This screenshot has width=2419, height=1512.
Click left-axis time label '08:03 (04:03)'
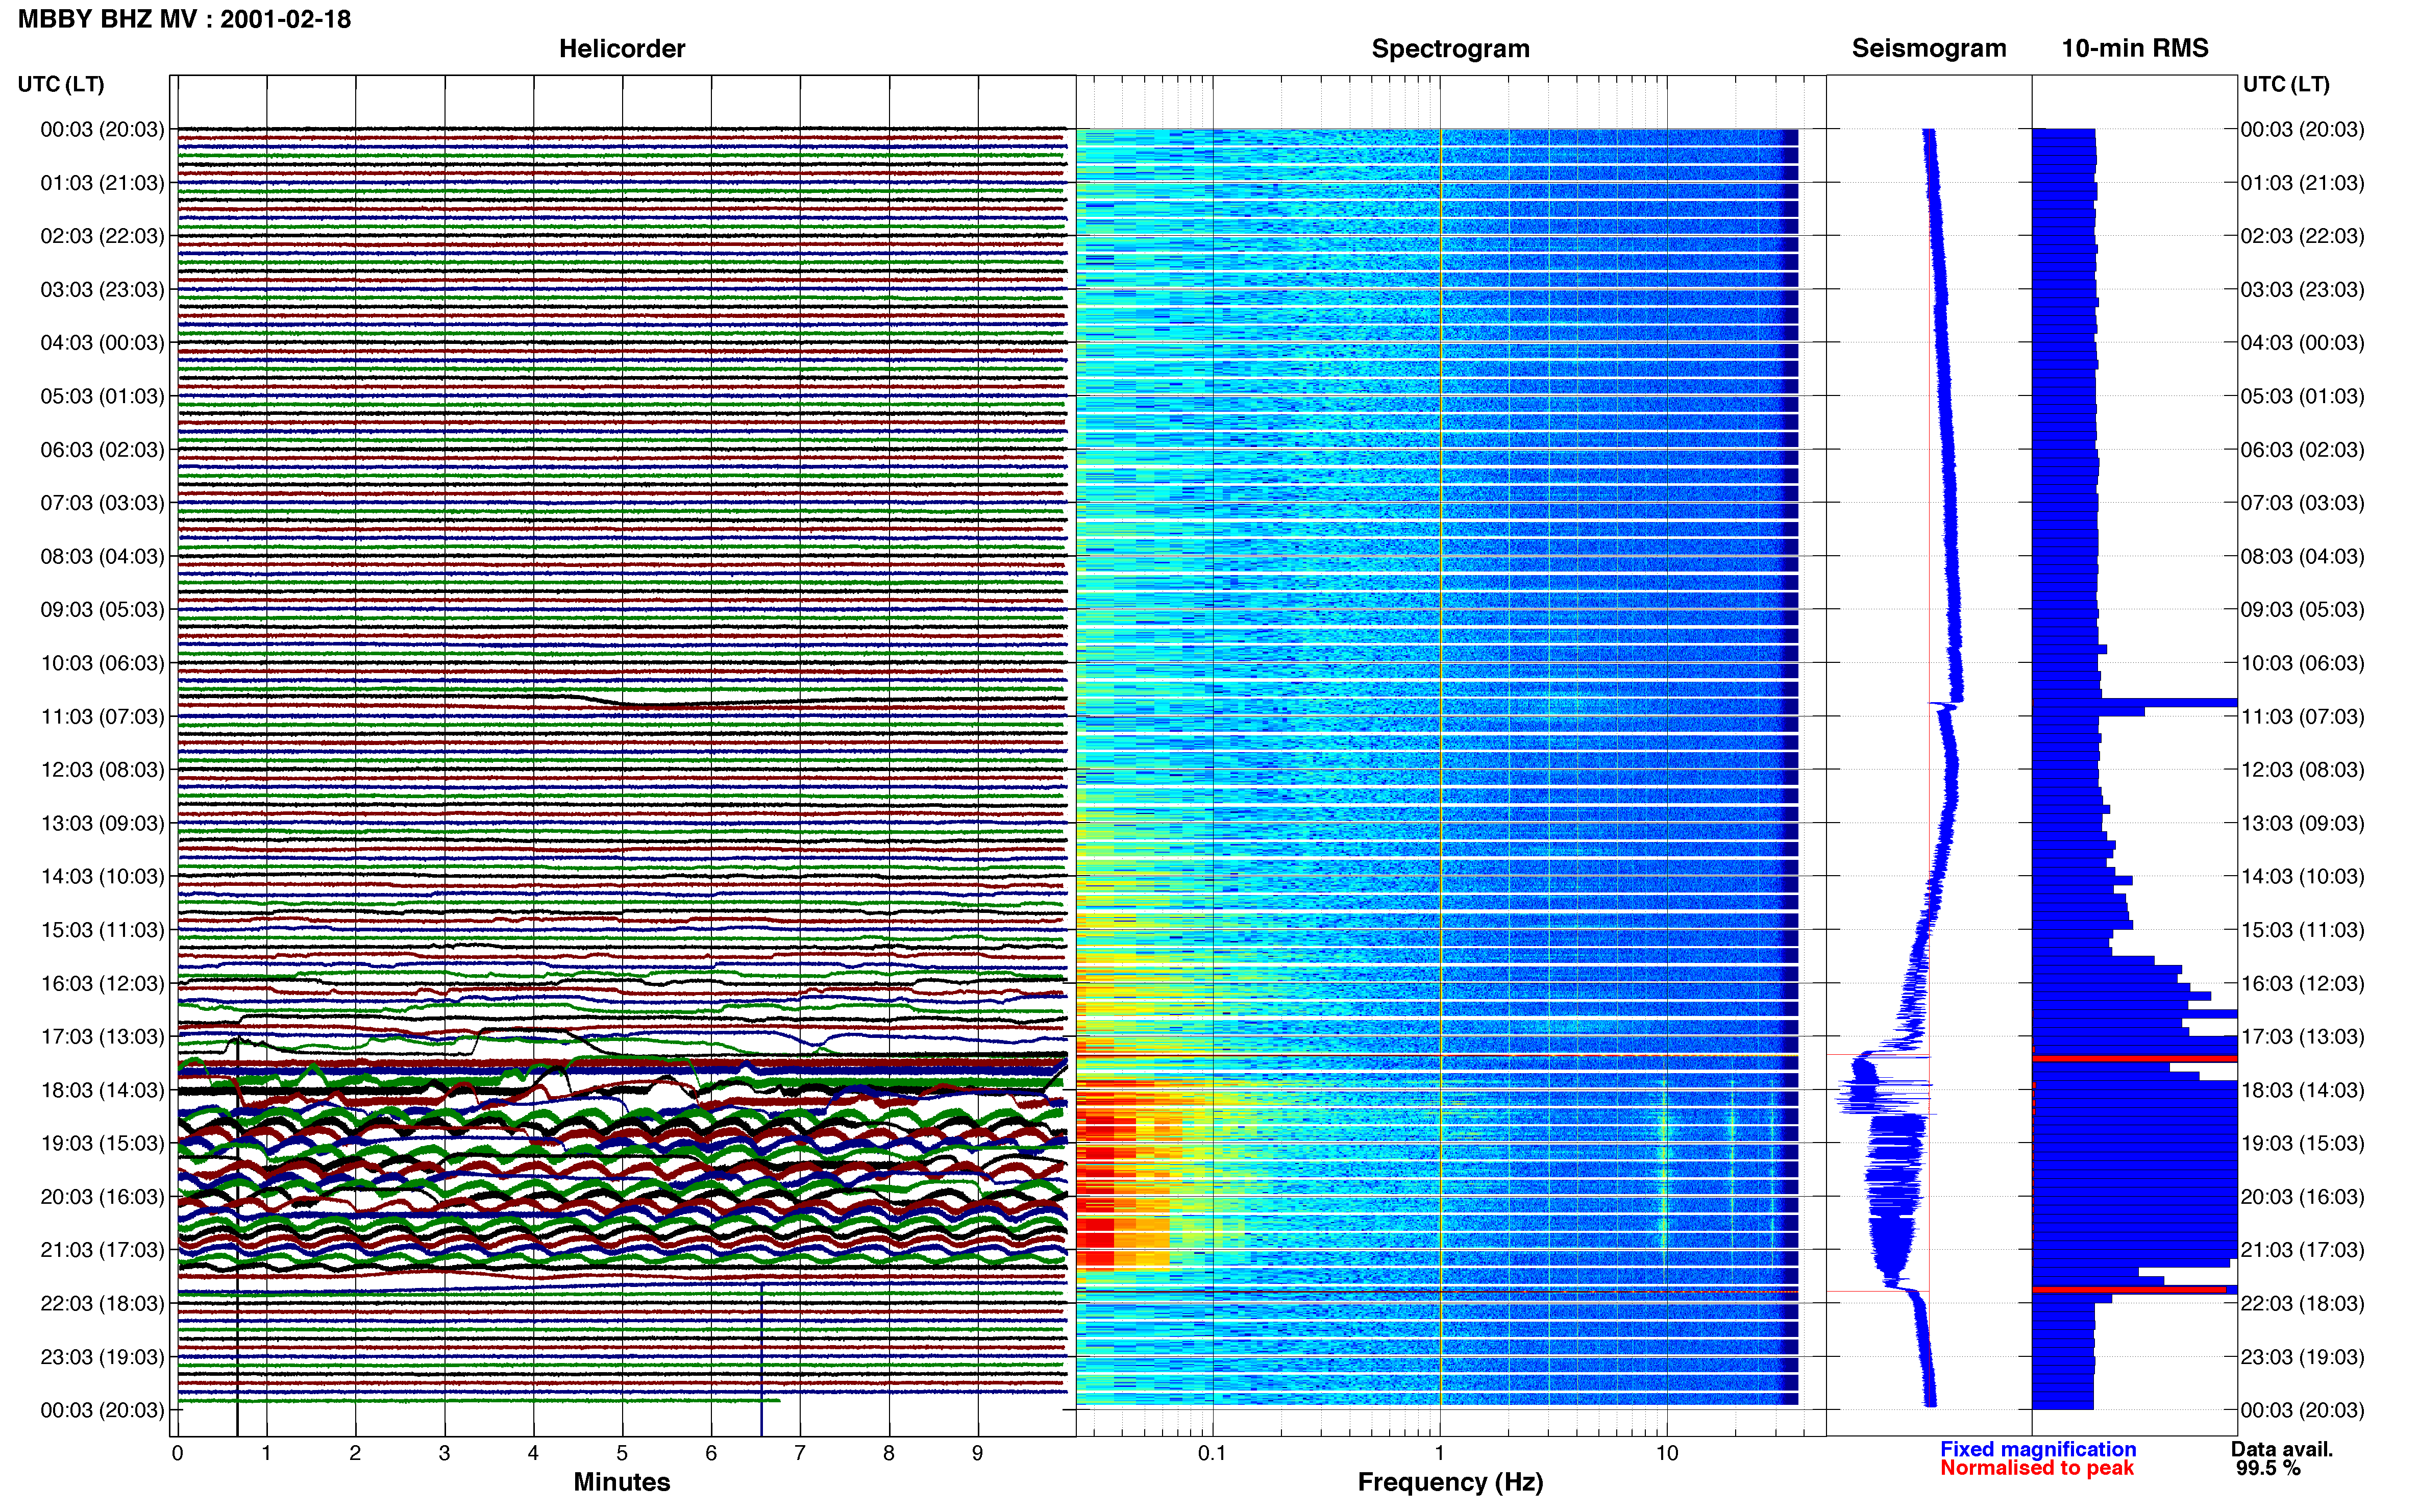click(102, 556)
